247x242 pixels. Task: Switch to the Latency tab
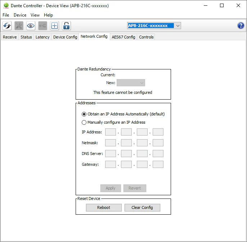pyautogui.click(x=42, y=37)
